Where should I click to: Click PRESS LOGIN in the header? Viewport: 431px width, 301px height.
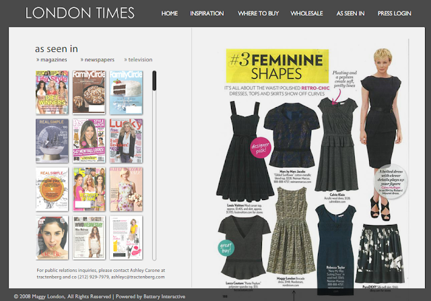tap(394, 13)
